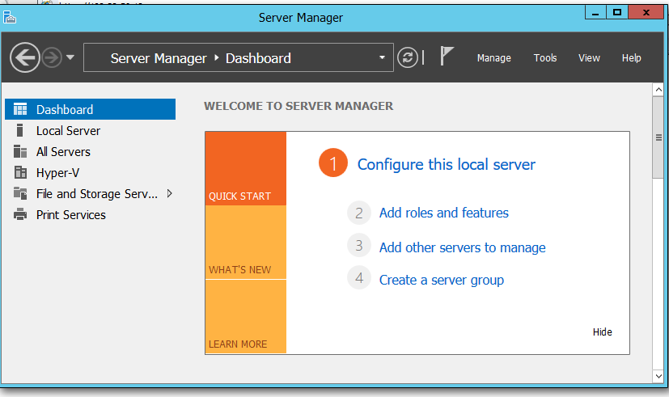
Task: Open All Servers in the sidebar
Action: [63, 152]
